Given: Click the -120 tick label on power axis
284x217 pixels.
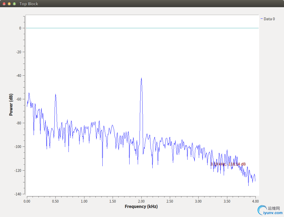Looking at the screenshot, I should (18, 171).
